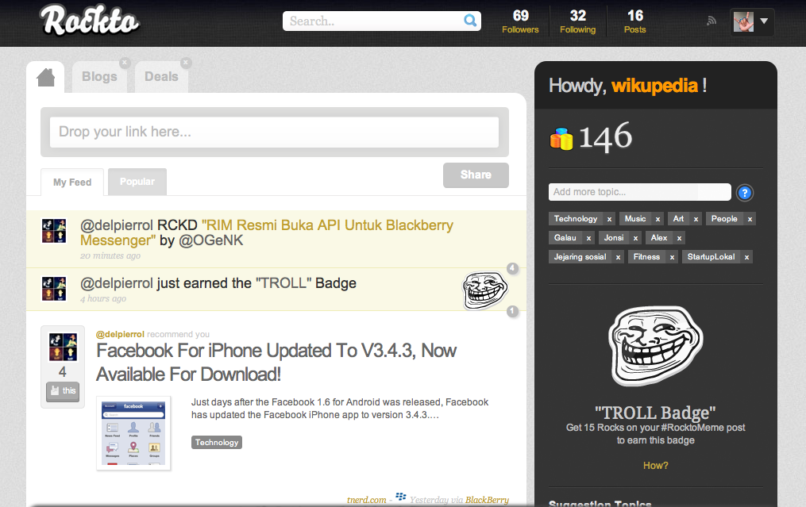Open the Jejaring sosial topic tag
Image resolution: width=806 pixels, height=507 pixels.
[x=580, y=257]
